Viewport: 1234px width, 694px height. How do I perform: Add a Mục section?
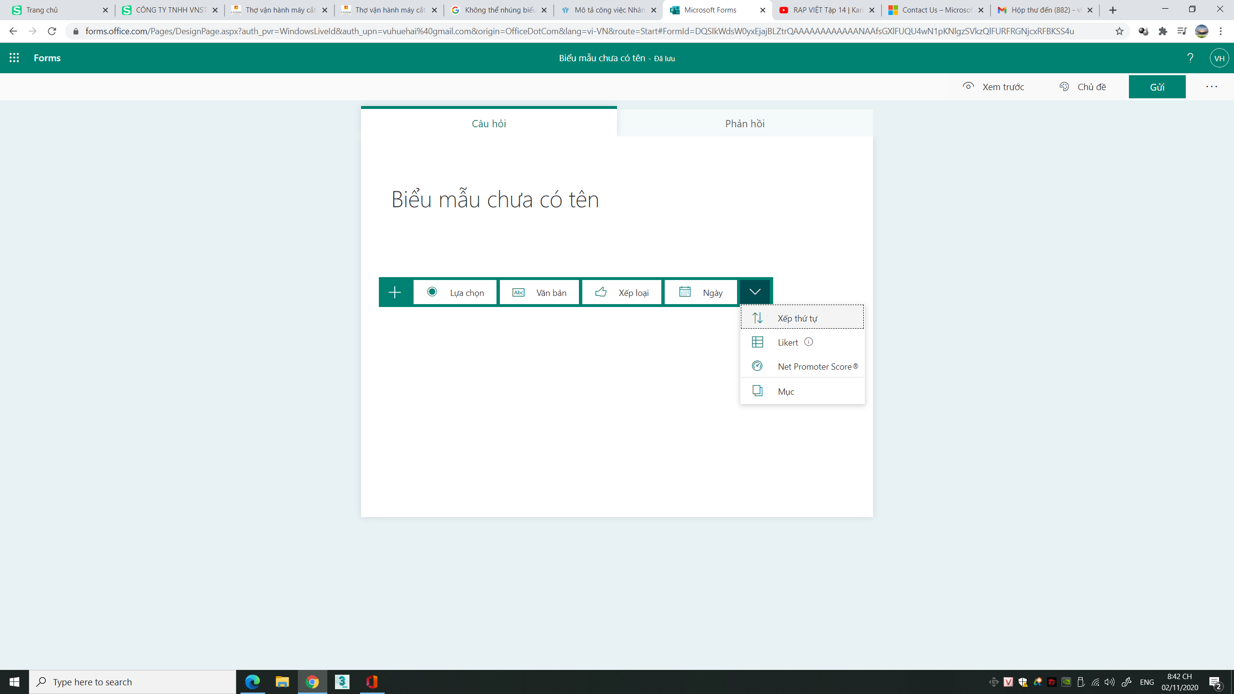pyautogui.click(x=786, y=391)
